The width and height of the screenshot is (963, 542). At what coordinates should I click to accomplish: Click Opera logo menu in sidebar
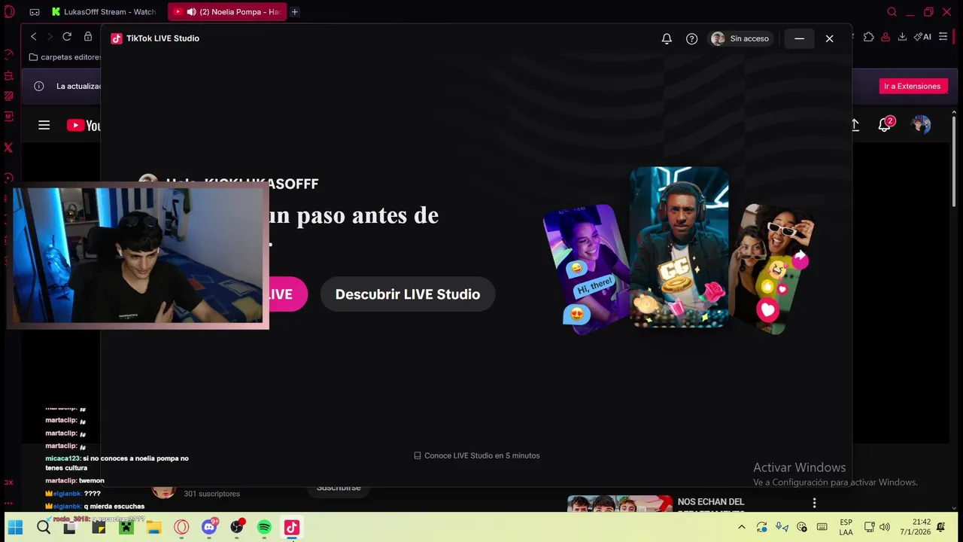pyautogui.click(x=9, y=12)
